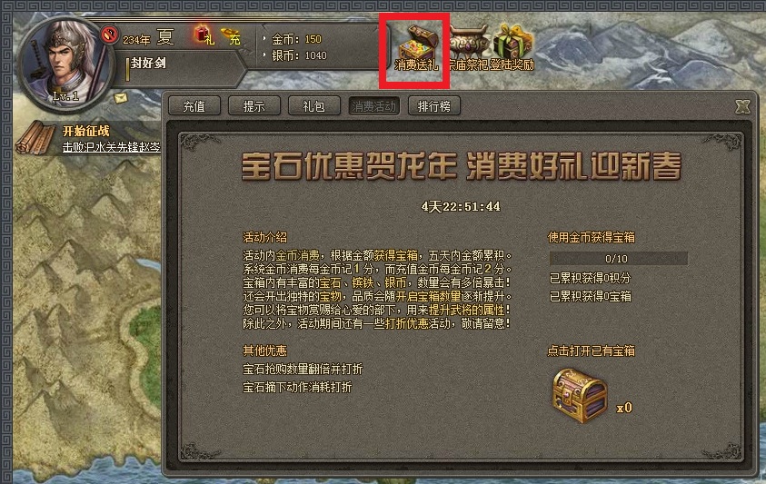Open the golden treasure chest to claim

tap(580, 396)
